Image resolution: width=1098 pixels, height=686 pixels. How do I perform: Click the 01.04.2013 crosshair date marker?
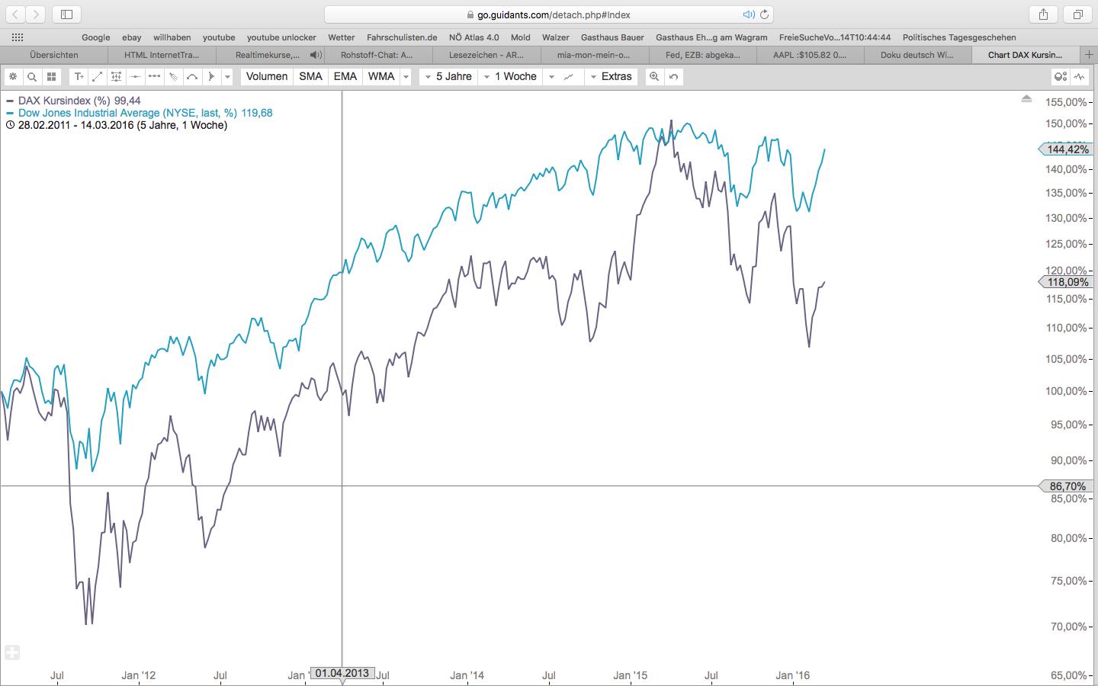coord(342,673)
